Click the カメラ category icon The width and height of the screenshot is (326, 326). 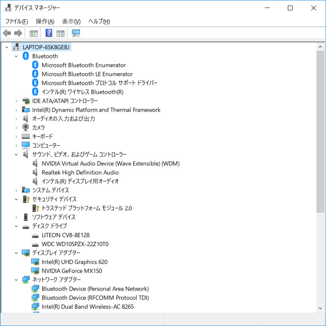[25, 127]
